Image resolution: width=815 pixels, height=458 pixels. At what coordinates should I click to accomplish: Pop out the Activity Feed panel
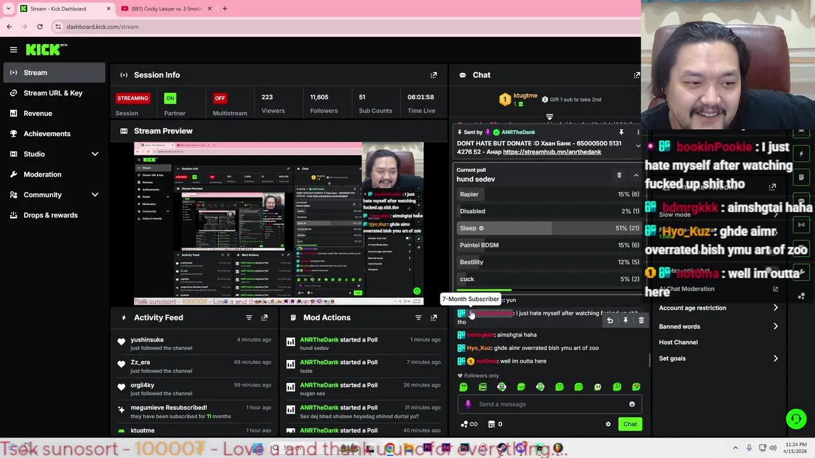[264, 317]
